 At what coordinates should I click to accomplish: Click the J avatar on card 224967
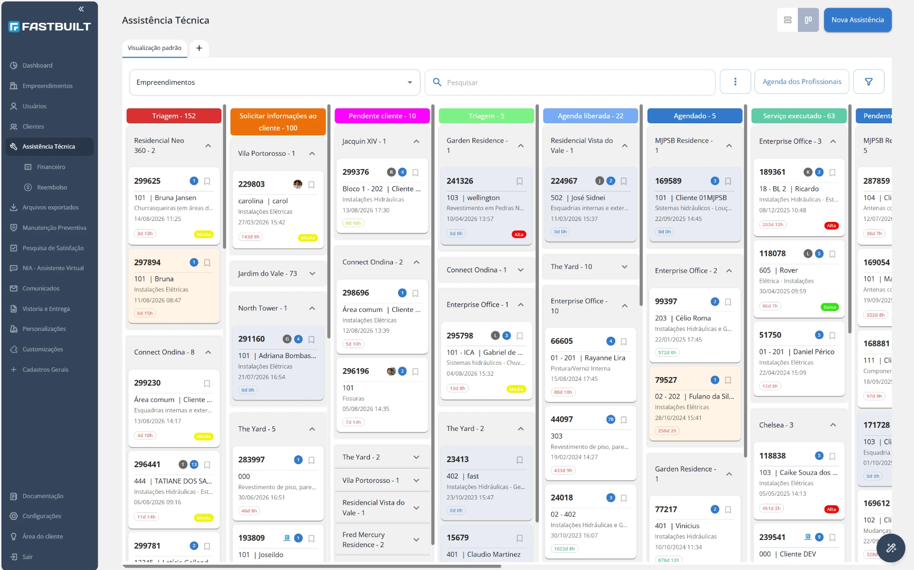pos(600,181)
